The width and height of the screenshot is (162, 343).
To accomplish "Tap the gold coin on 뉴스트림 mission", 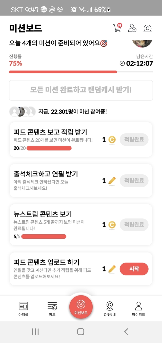I will [112, 225].
